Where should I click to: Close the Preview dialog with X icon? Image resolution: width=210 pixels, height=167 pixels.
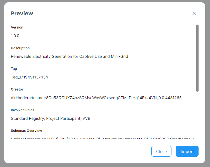pyautogui.click(x=194, y=13)
